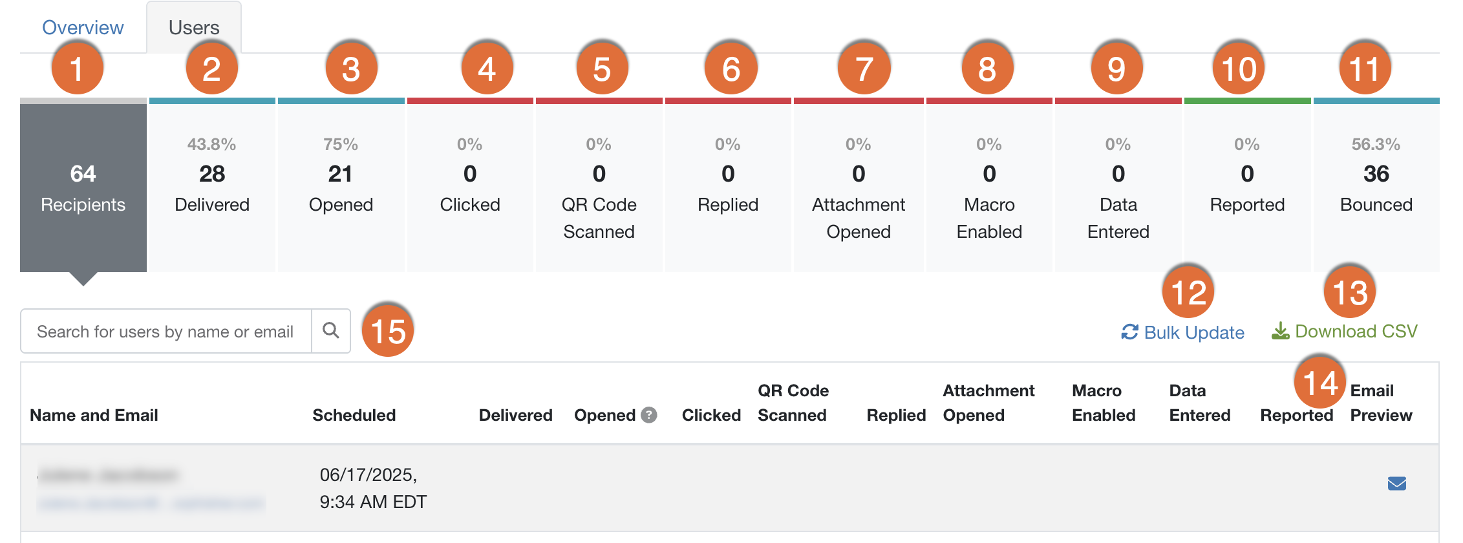This screenshot has height=543, width=1463.
Task: Click the Download CSV arrow icon
Action: 1280,331
